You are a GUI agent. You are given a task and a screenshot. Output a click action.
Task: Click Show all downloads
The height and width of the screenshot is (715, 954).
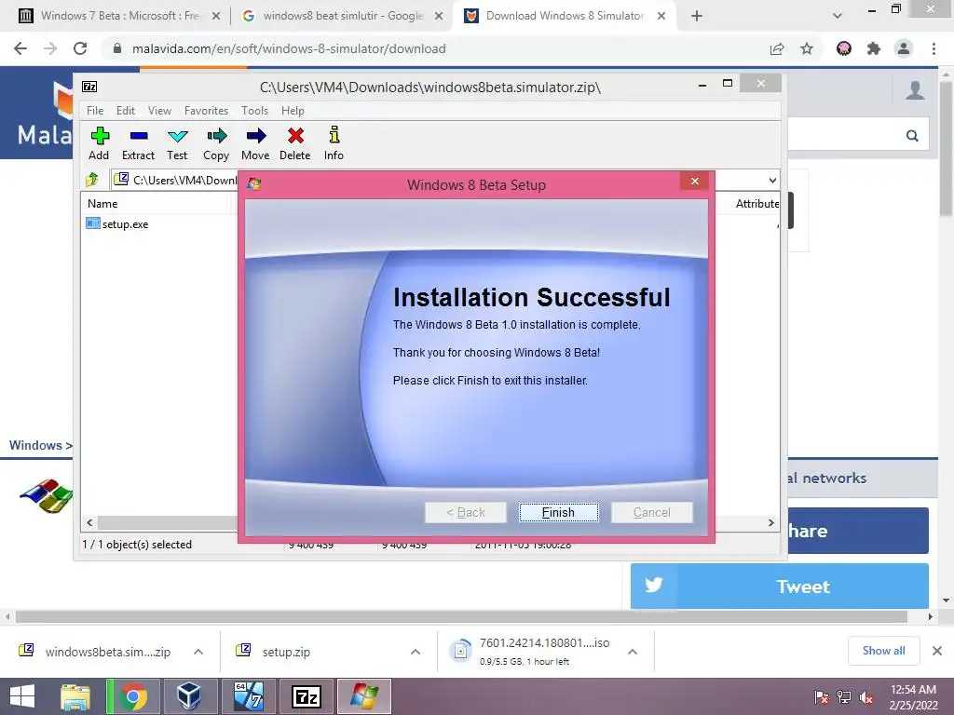click(883, 651)
